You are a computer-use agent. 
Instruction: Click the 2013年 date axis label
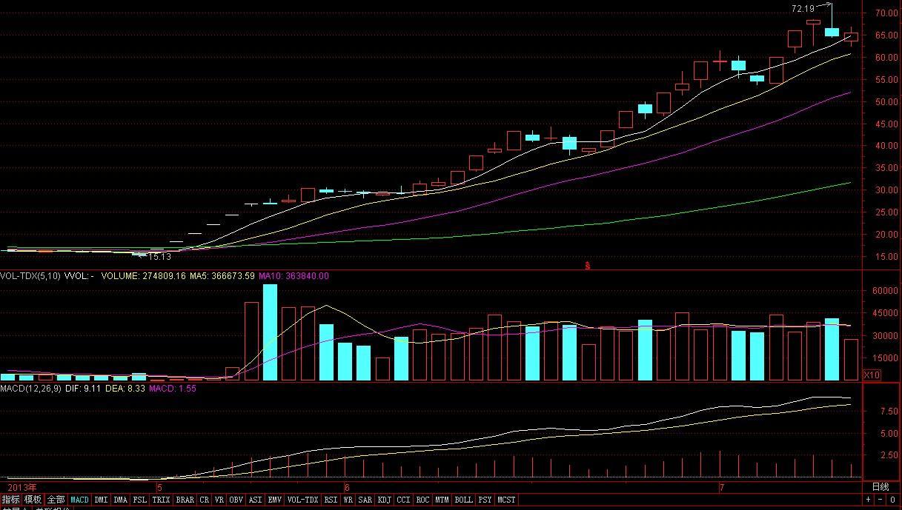(21, 487)
